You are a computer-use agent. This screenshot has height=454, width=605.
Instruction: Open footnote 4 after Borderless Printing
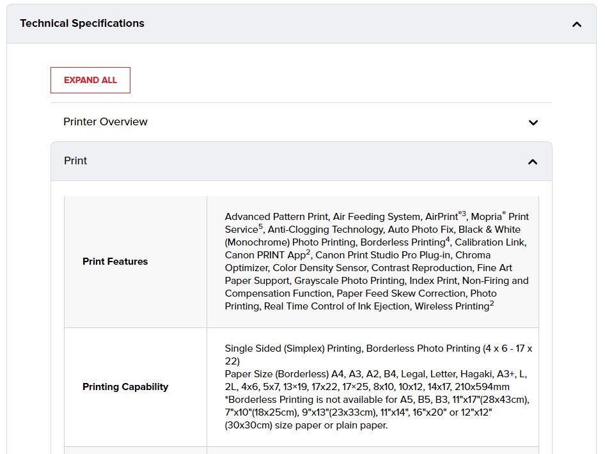[448, 239]
